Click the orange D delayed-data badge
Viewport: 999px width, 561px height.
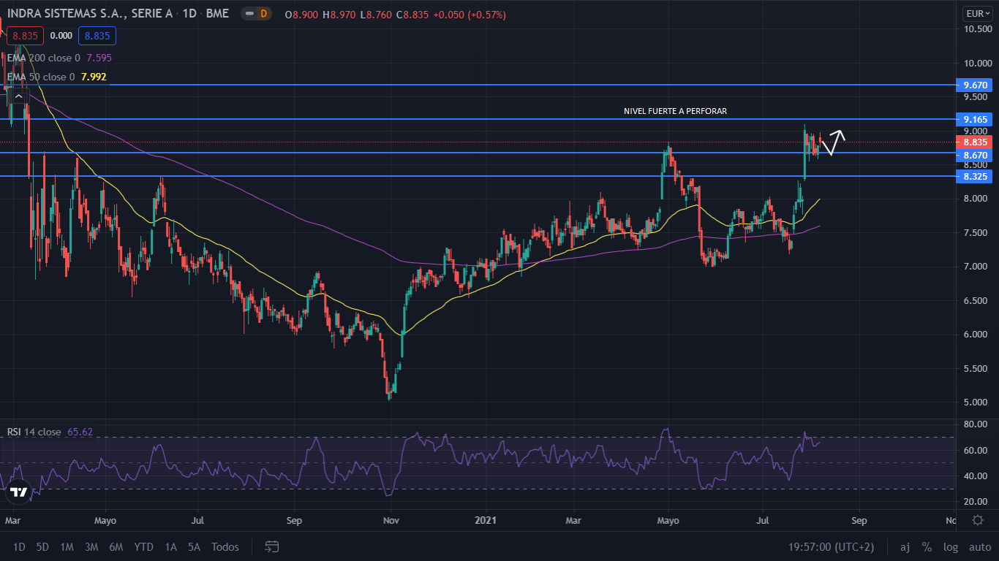click(263, 14)
